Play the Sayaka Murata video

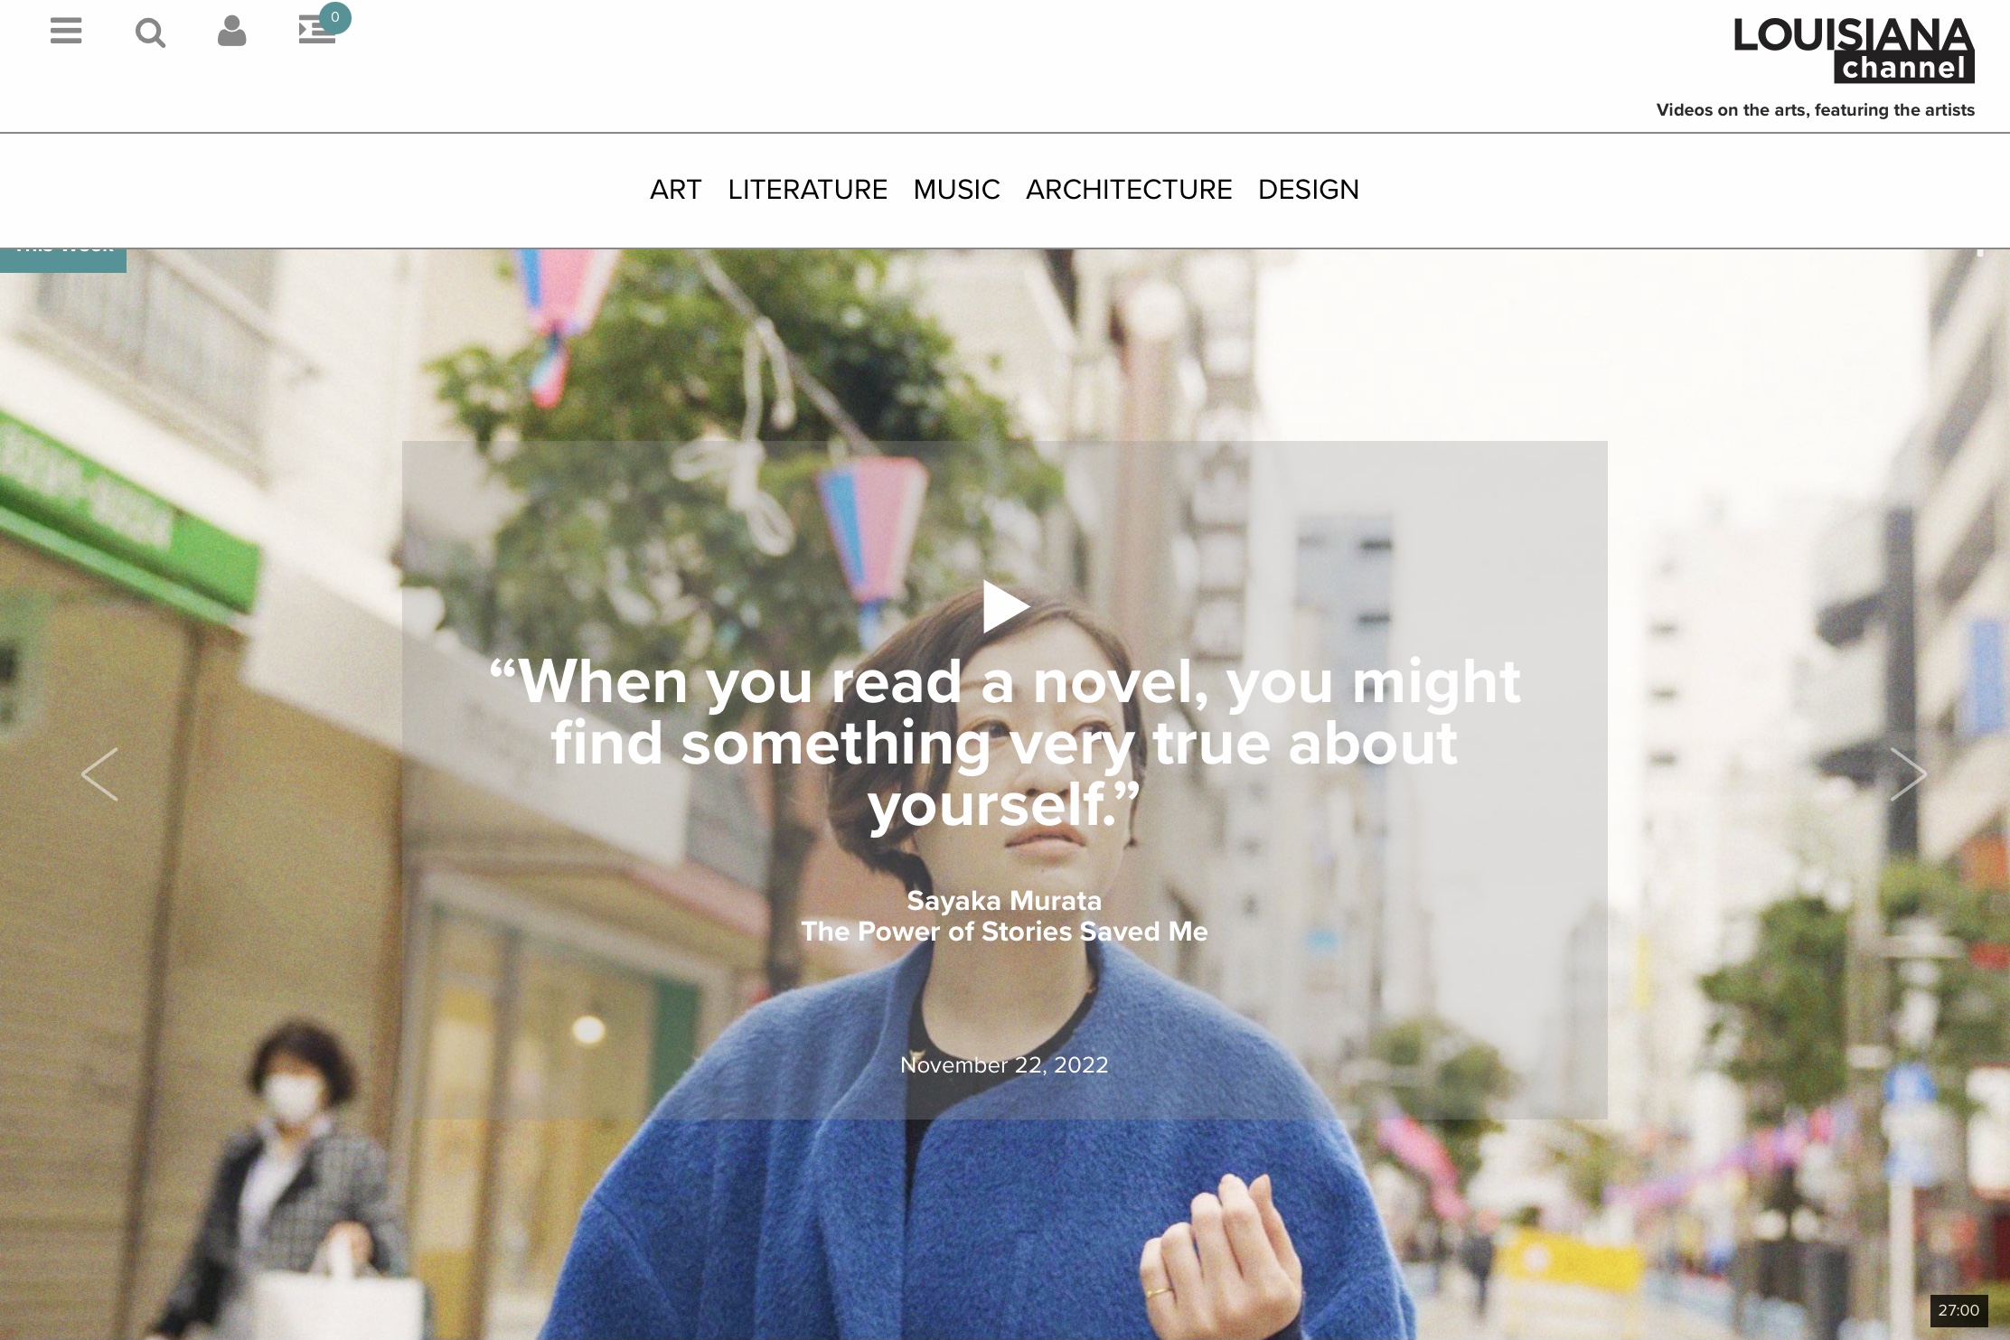[x=1006, y=606]
